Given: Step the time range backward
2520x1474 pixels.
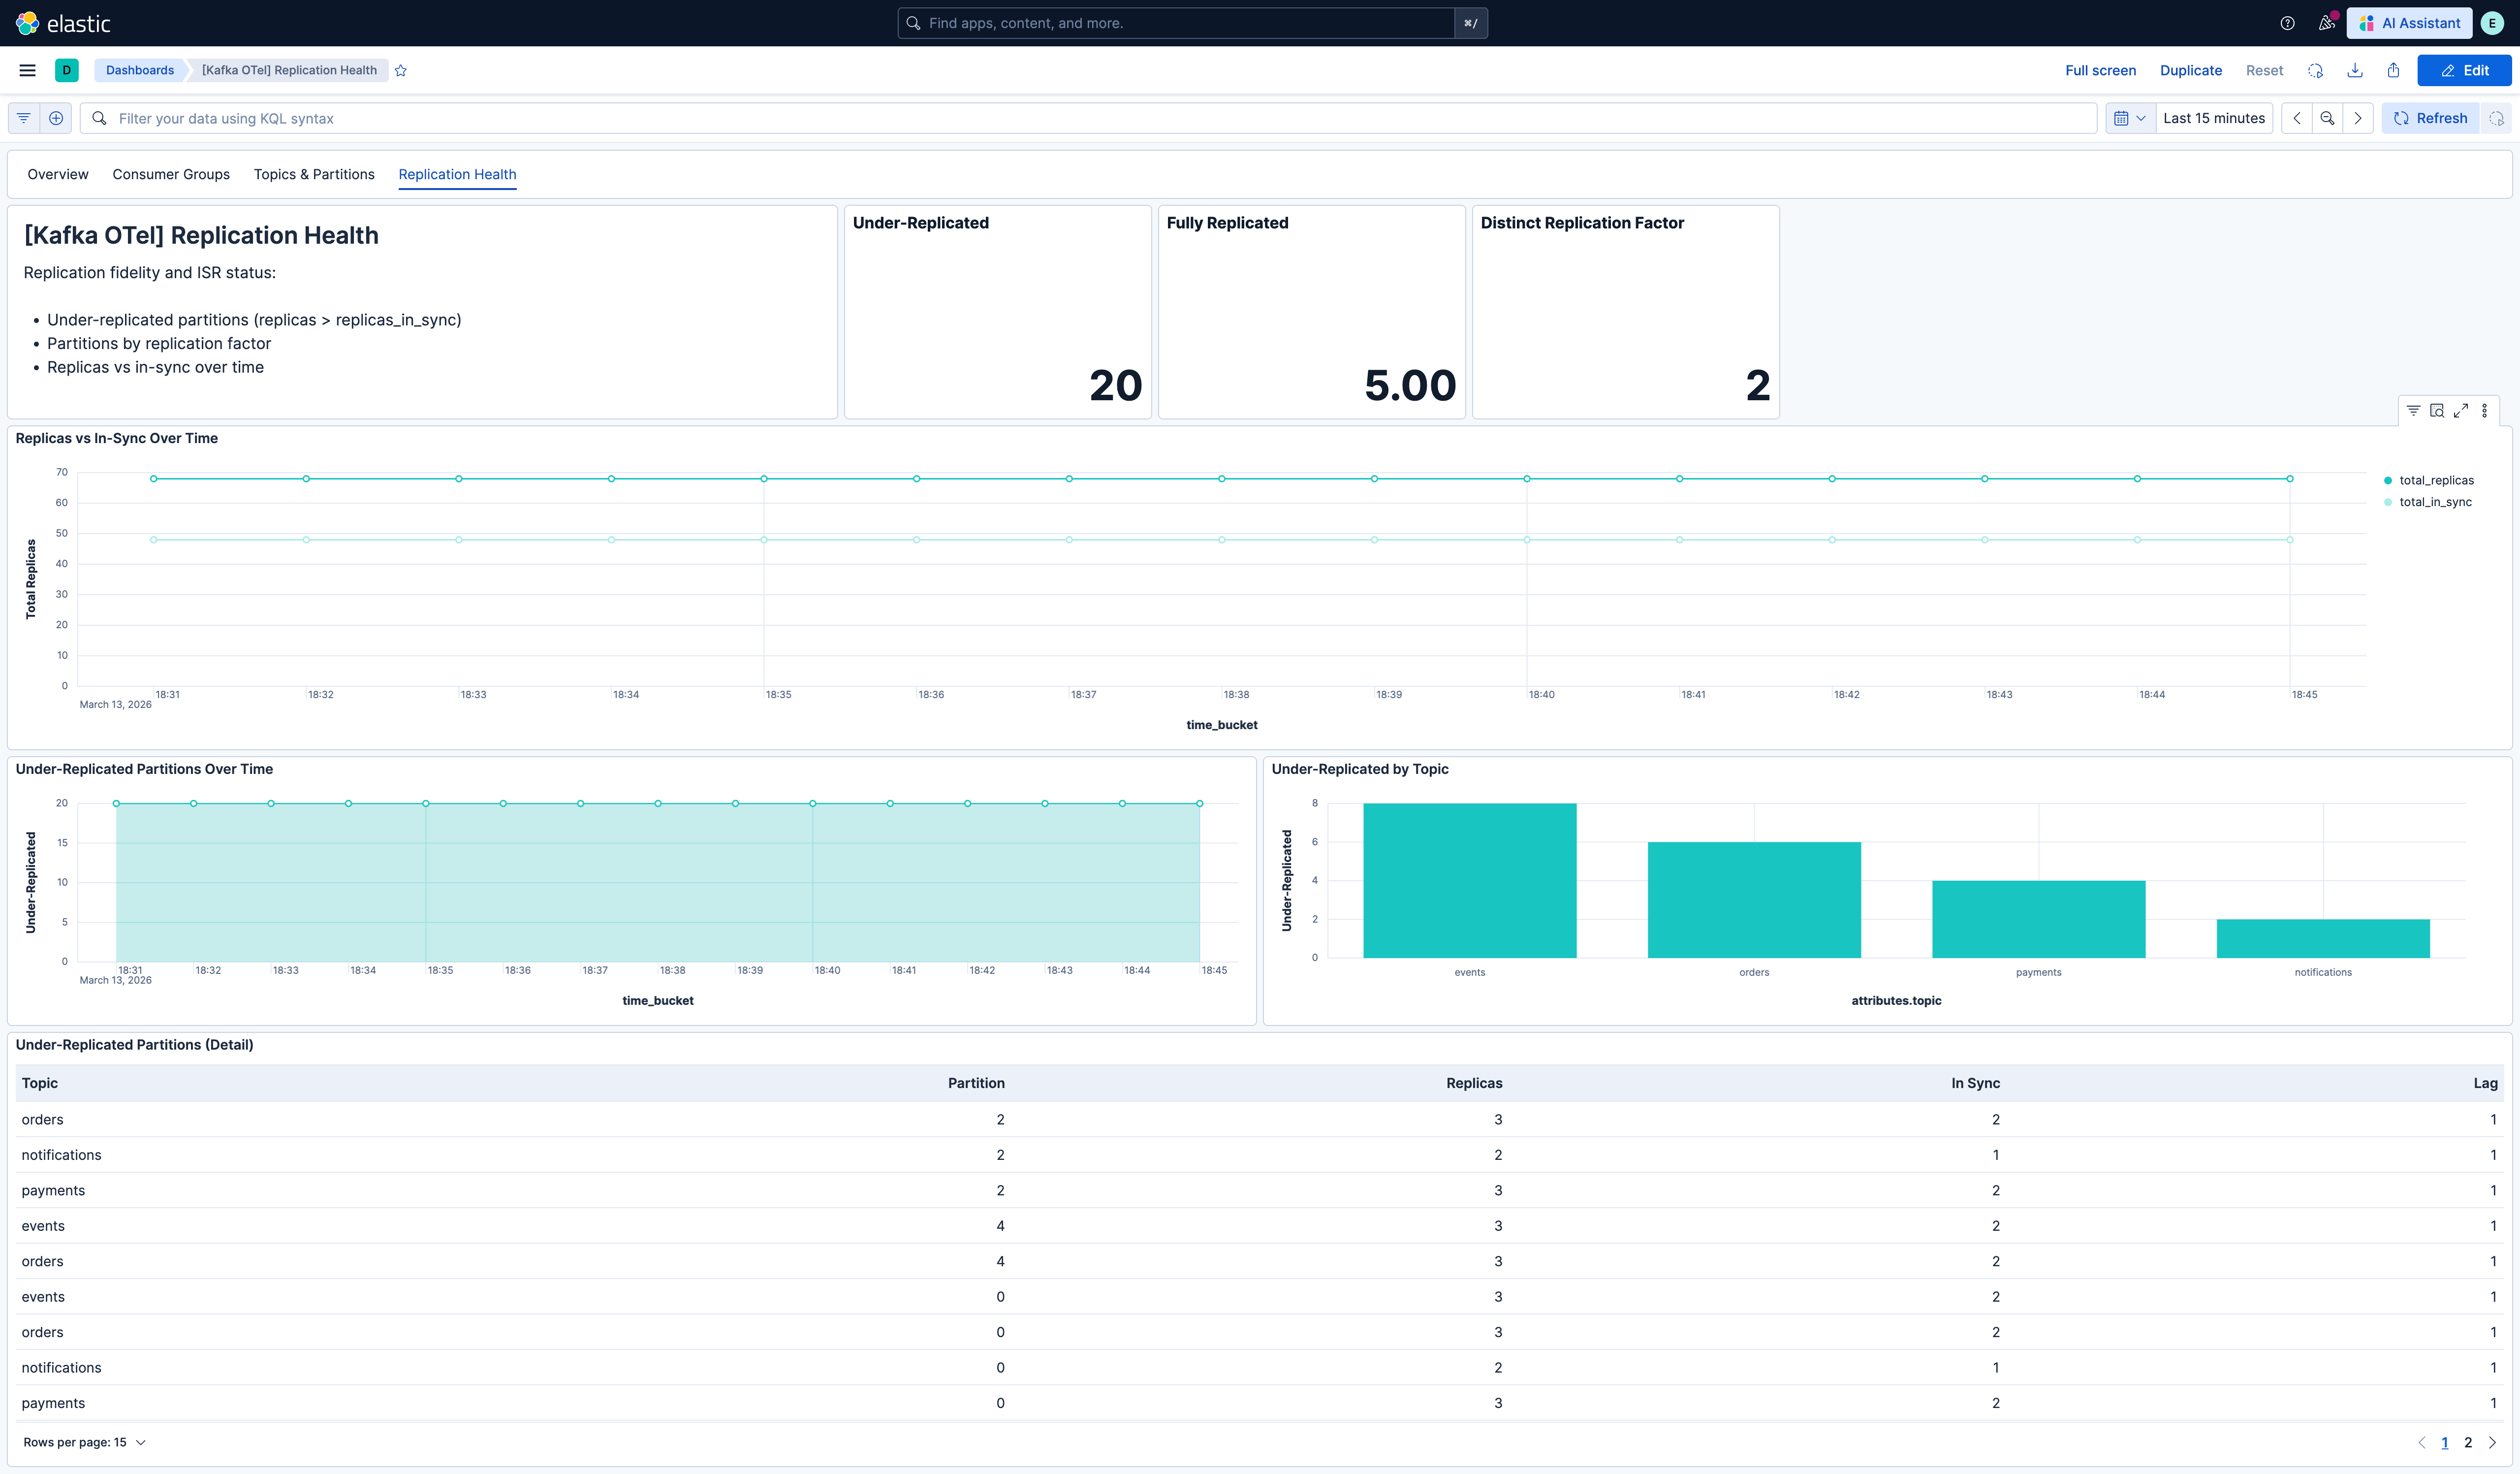Looking at the screenshot, I should (2297, 118).
